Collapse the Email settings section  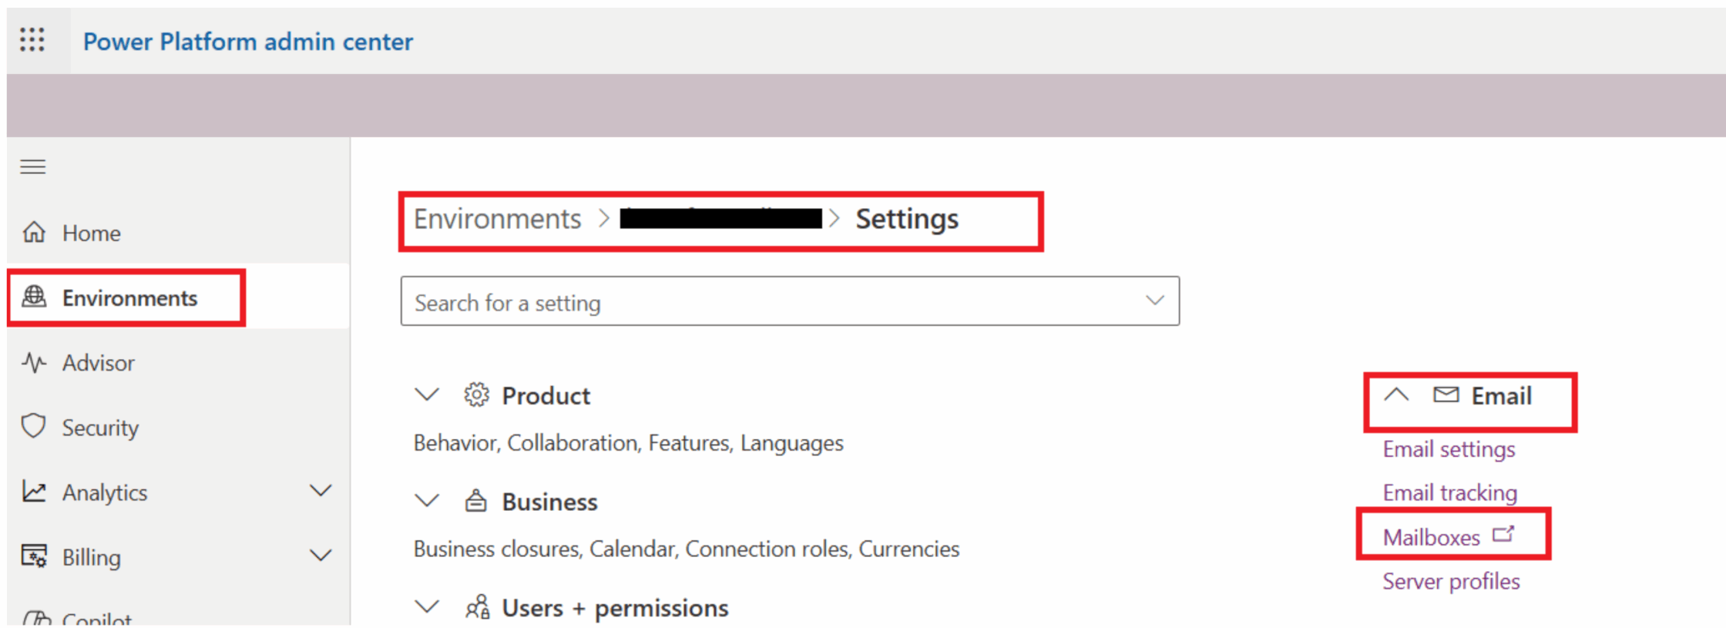click(1396, 396)
